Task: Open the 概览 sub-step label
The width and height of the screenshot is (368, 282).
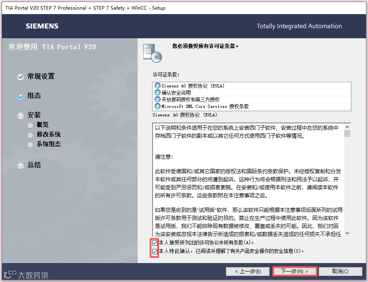Action: coord(42,124)
